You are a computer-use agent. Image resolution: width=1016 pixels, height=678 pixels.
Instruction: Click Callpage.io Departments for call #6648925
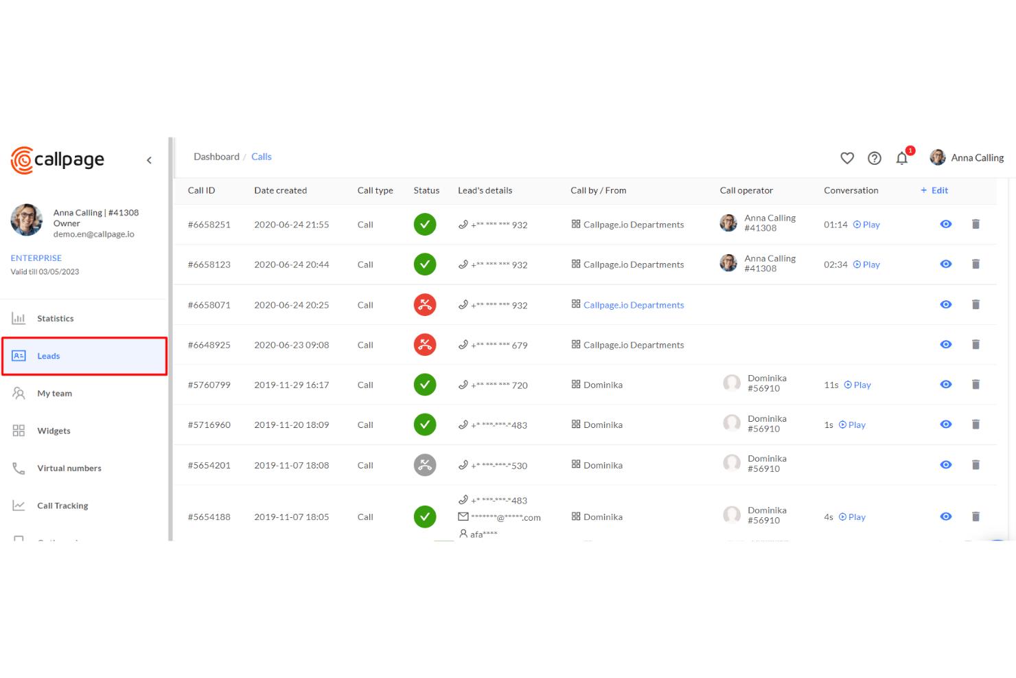(x=634, y=345)
